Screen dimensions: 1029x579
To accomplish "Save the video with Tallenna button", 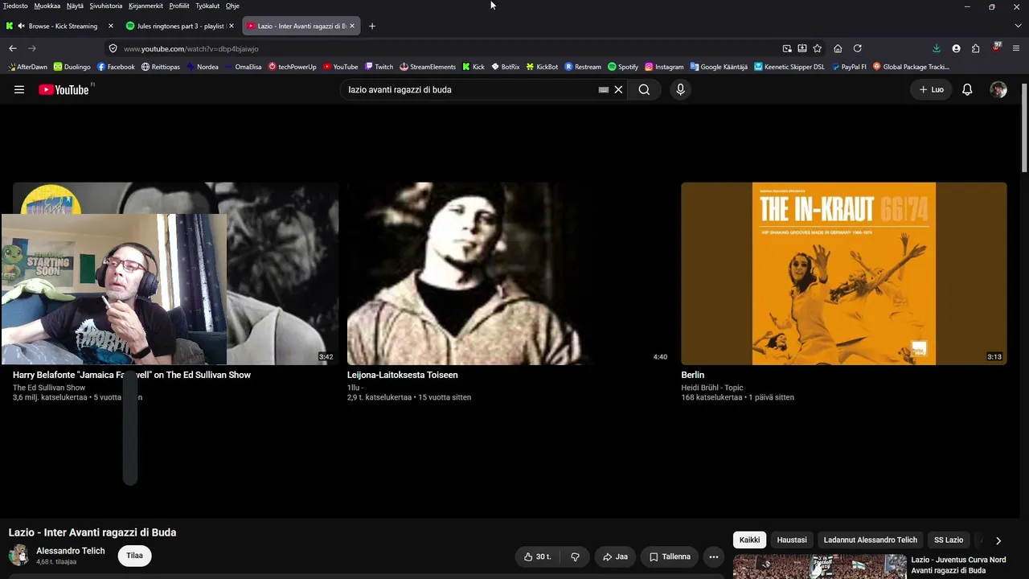I will [670, 556].
